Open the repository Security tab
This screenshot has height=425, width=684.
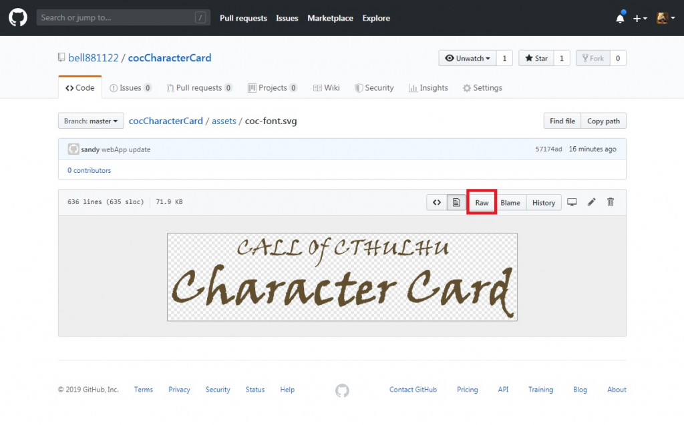pyautogui.click(x=374, y=87)
